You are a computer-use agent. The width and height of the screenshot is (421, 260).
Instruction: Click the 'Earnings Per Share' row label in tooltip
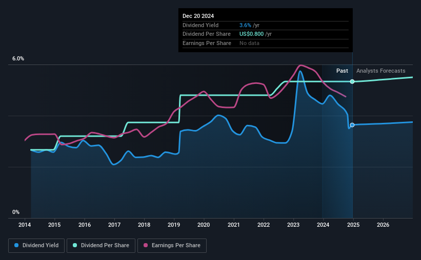click(x=207, y=43)
